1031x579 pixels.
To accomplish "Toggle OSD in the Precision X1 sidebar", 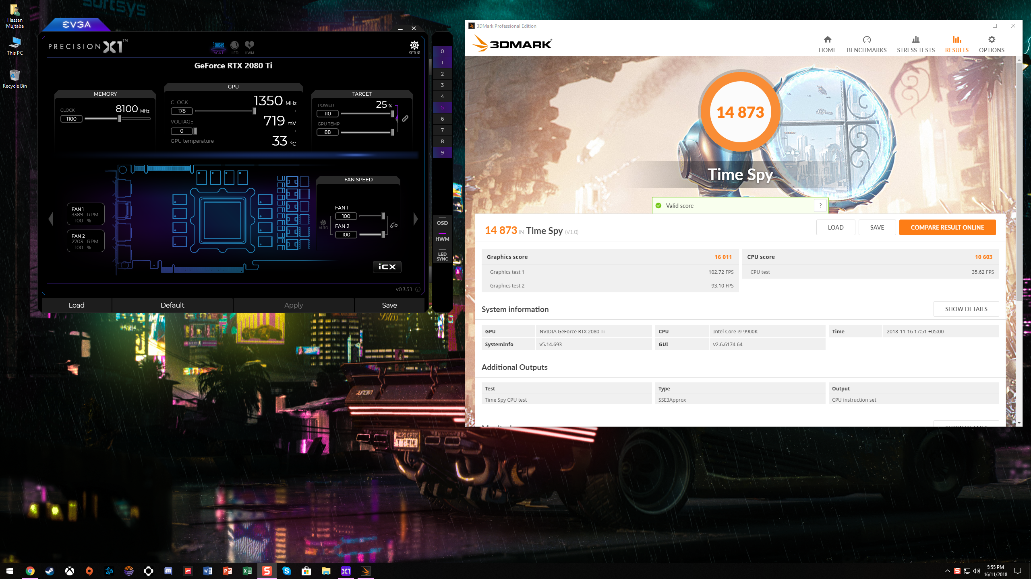I will click(442, 223).
